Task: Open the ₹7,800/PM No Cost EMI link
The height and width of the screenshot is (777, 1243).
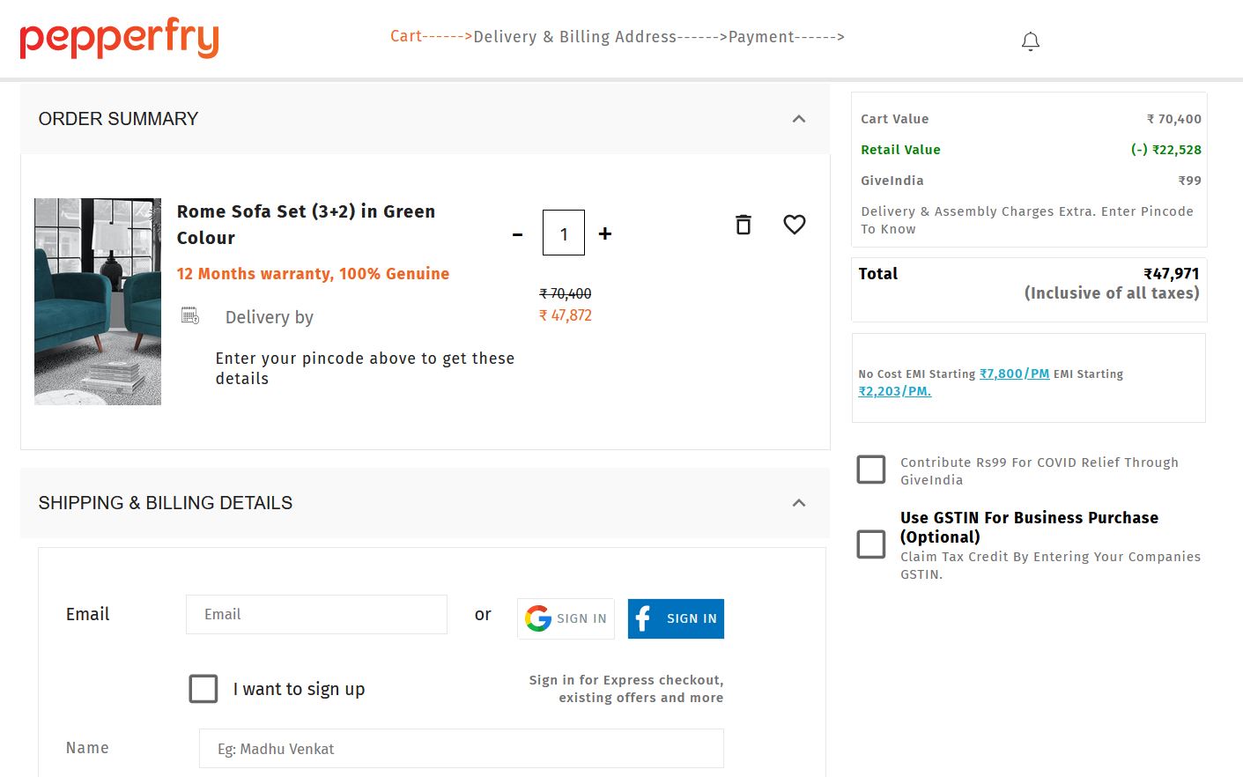Action: pos(1015,374)
